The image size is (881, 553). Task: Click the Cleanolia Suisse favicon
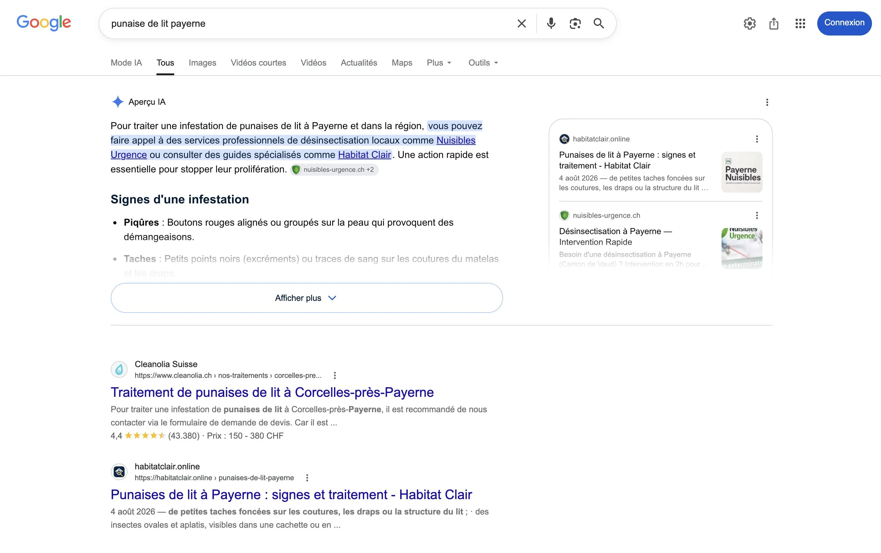119,369
